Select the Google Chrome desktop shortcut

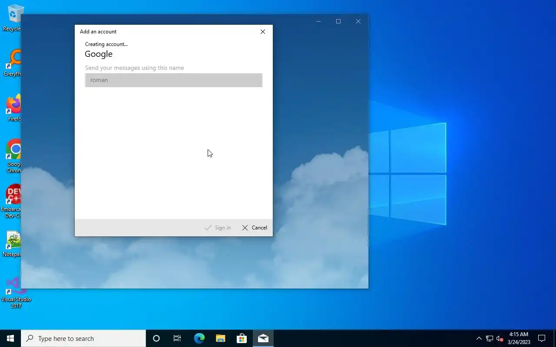[13, 156]
